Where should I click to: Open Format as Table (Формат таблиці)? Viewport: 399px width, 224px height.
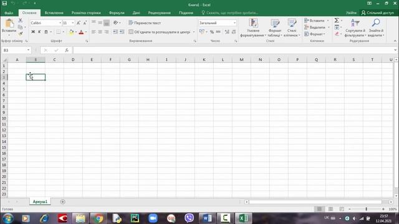click(275, 28)
